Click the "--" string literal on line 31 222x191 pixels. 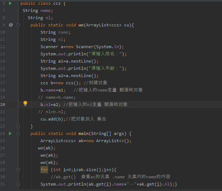(132, 184)
